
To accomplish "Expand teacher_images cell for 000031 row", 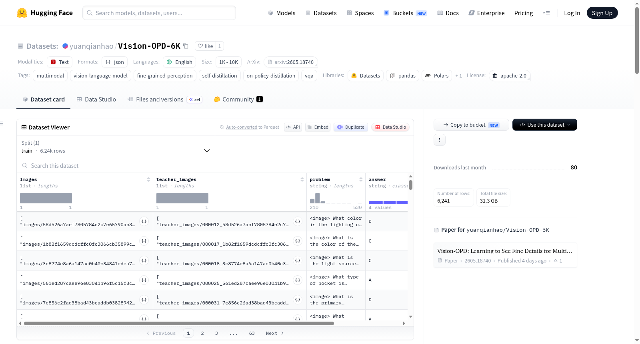I will point(298,300).
